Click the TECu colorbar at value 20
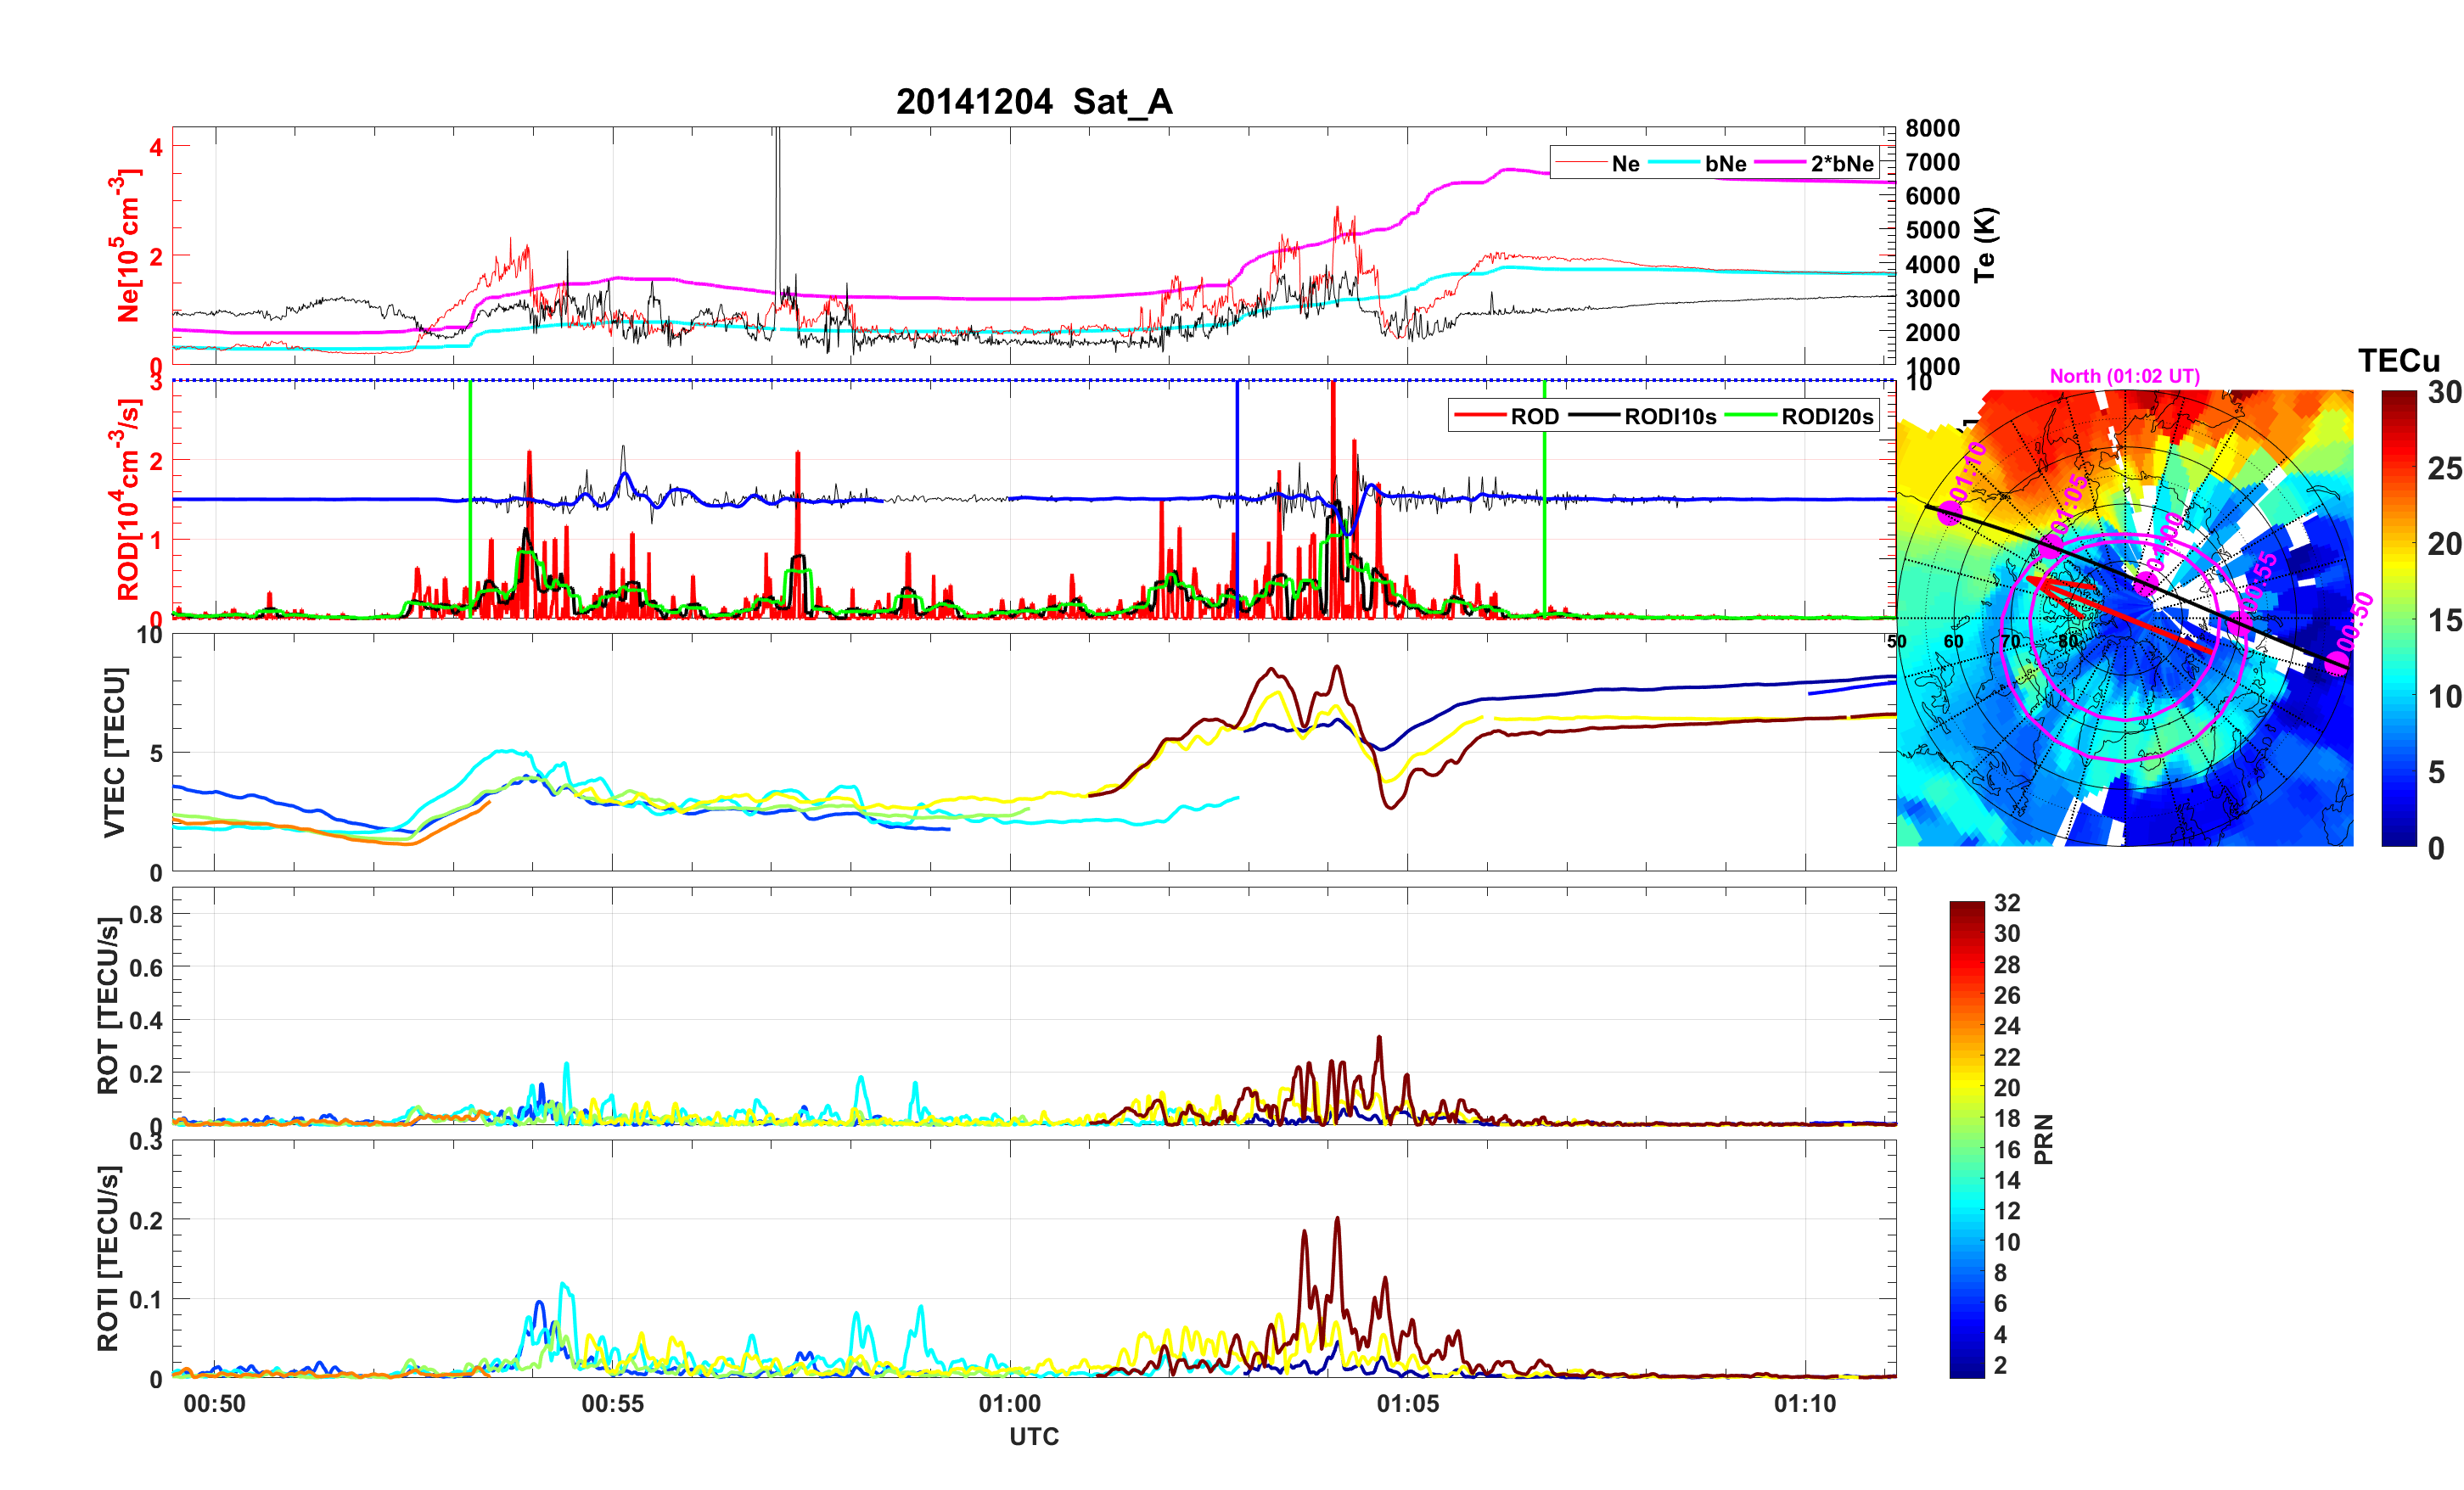Image resolution: width=2464 pixels, height=1490 pixels. click(2398, 544)
